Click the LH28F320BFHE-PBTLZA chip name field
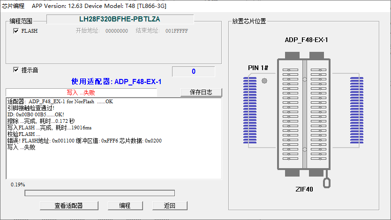This screenshot has width=391, height=220. 120,20
